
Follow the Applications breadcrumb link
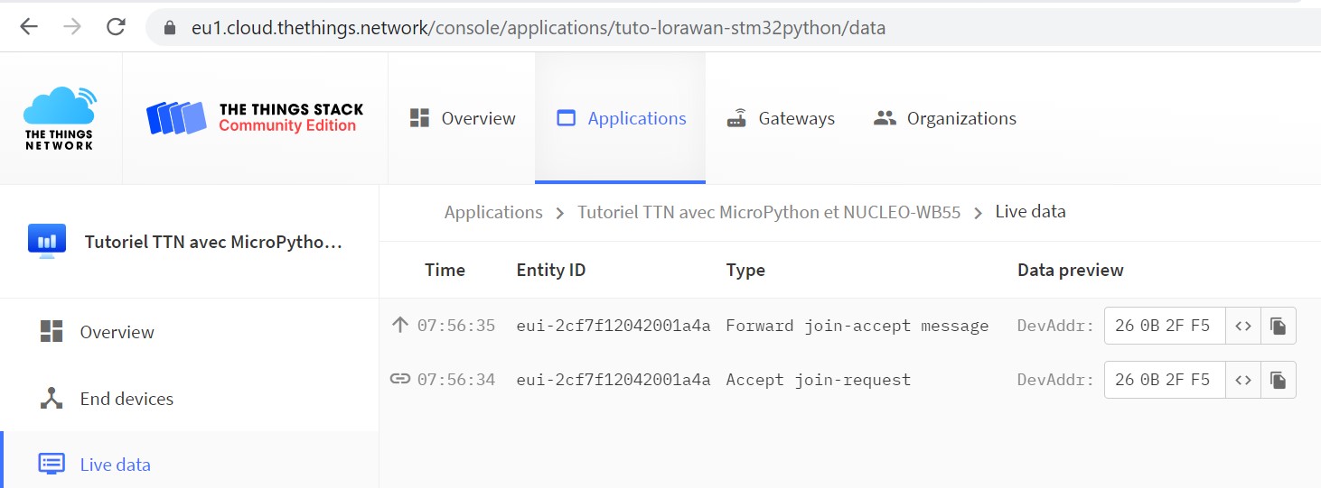[x=493, y=212]
